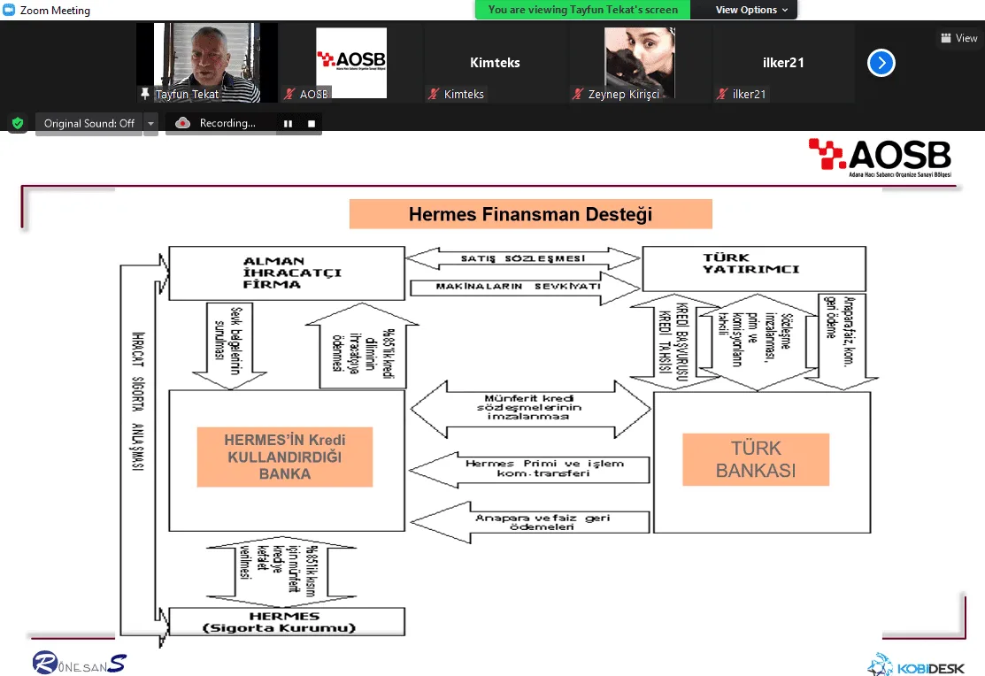Click muted microphone icon next to ilker21
The height and width of the screenshot is (676, 985).
pyautogui.click(x=722, y=94)
